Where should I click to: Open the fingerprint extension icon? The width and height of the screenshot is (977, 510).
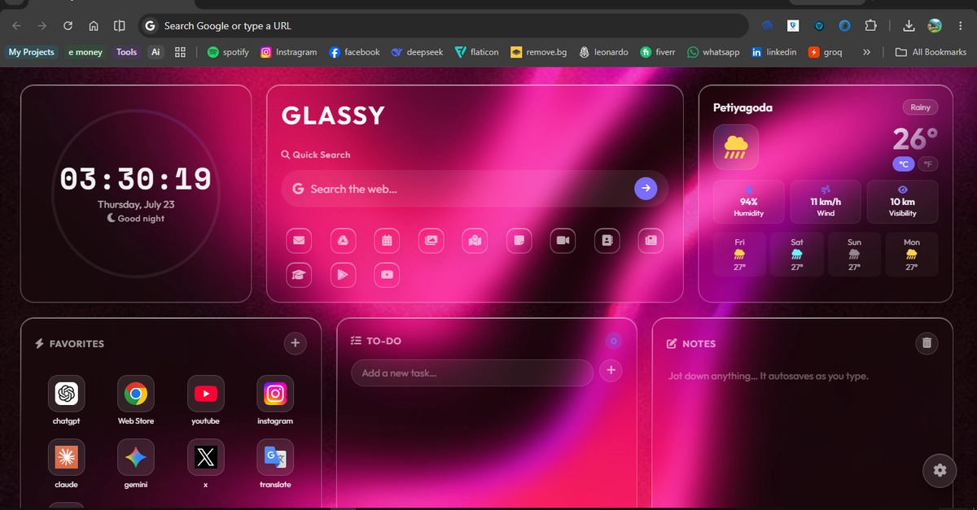pos(767,26)
